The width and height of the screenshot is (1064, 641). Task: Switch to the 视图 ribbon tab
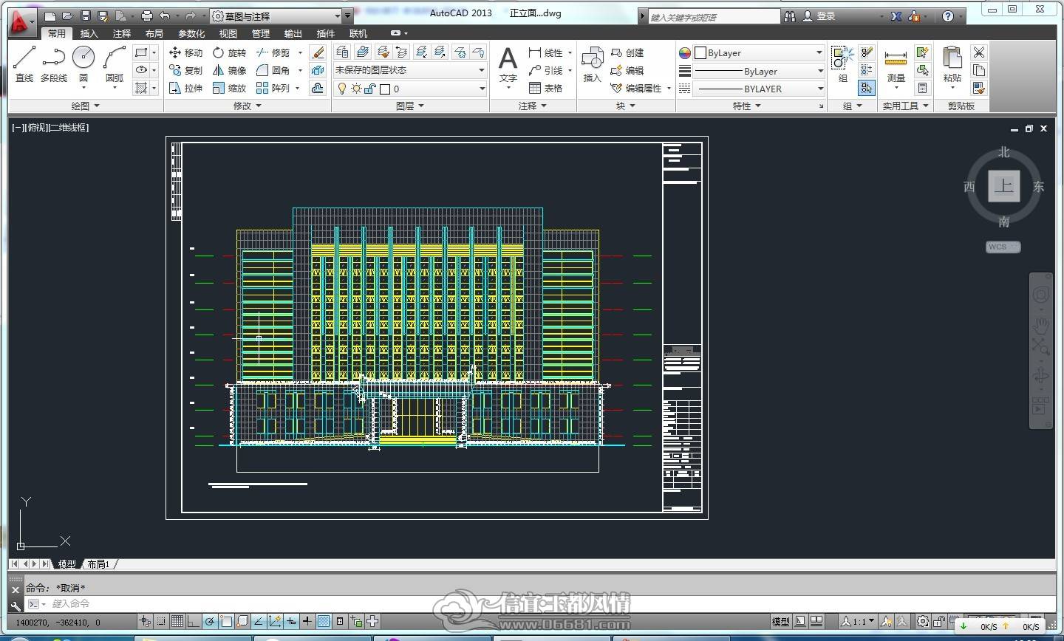[x=228, y=33]
